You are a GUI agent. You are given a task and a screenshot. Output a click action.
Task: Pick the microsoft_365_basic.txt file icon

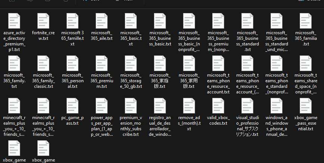[131, 21]
